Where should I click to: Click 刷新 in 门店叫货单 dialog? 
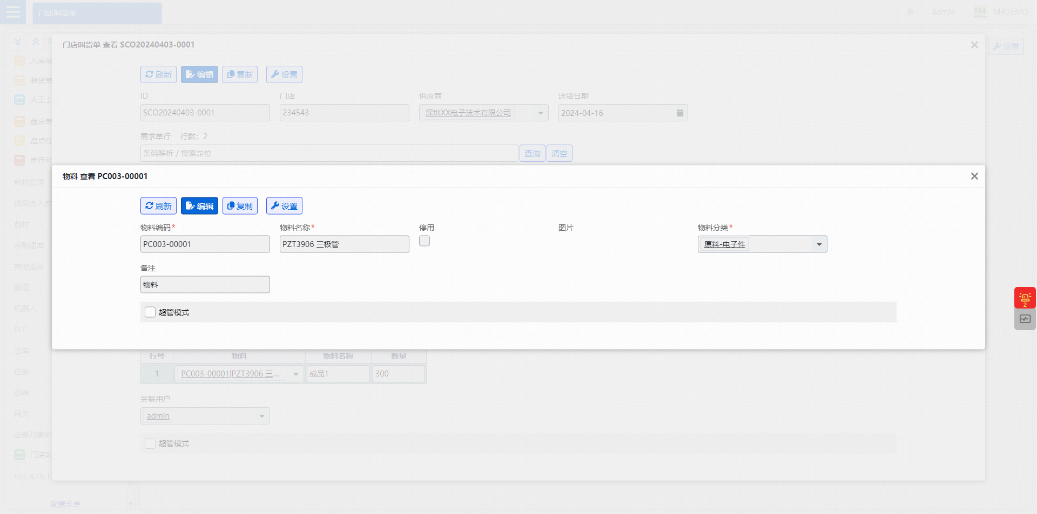158,74
